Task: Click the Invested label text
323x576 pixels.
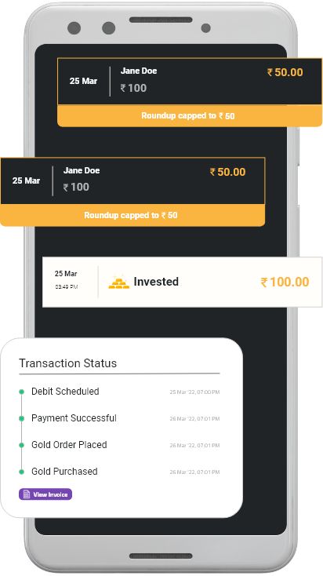Action: 156,282
